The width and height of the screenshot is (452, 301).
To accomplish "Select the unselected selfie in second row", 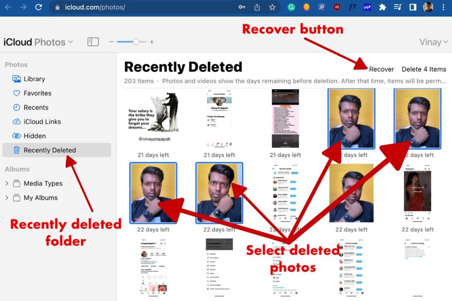I will (x=351, y=193).
